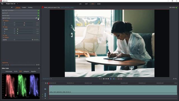Show the Vectorscope view
Image resolution: width=179 pixels, height=101 pixels.
(9, 71)
